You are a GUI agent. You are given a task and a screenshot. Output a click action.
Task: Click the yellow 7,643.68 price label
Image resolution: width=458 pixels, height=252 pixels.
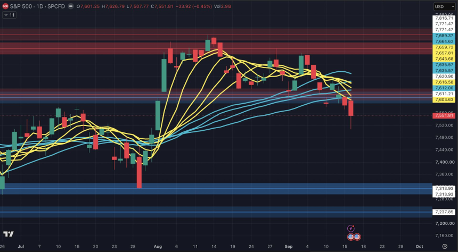coord(444,59)
